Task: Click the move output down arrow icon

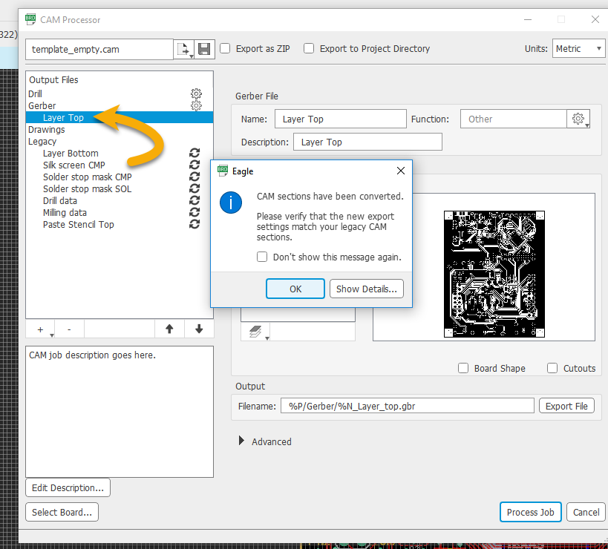Action: (x=198, y=328)
